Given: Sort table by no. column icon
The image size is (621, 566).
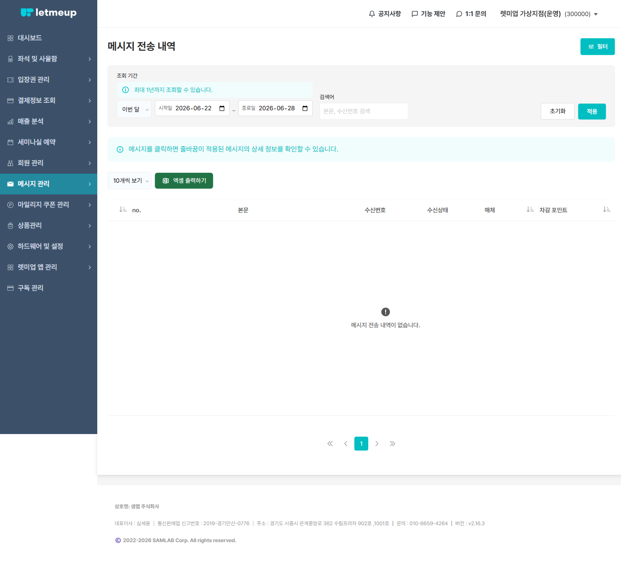Looking at the screenshot, I should tap(123, 210).
